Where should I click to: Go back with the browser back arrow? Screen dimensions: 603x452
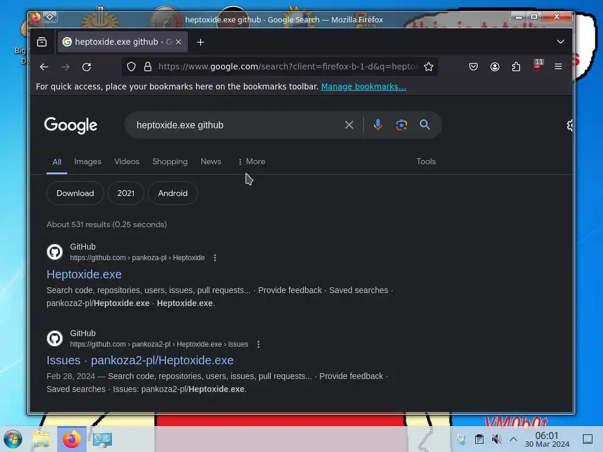pyautogui.click(x=44, y=67)
